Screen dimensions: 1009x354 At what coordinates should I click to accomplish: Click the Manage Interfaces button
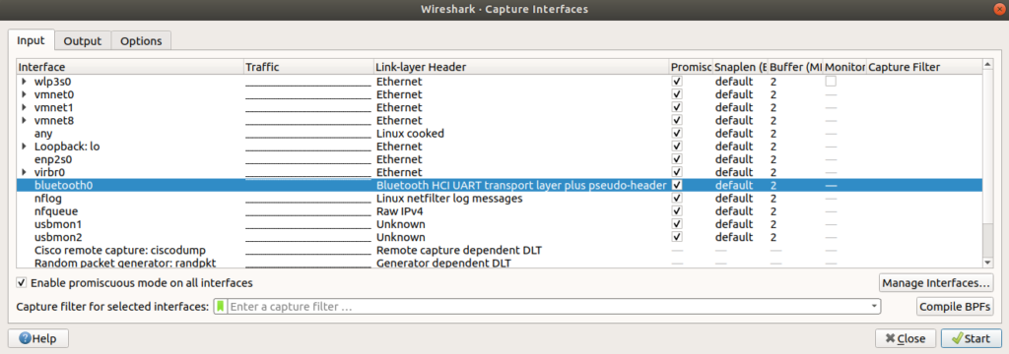(x=936, y=282)
